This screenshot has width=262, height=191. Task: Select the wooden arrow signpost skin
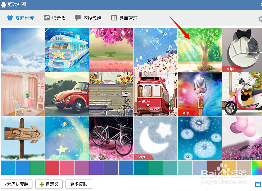point(23,138)
